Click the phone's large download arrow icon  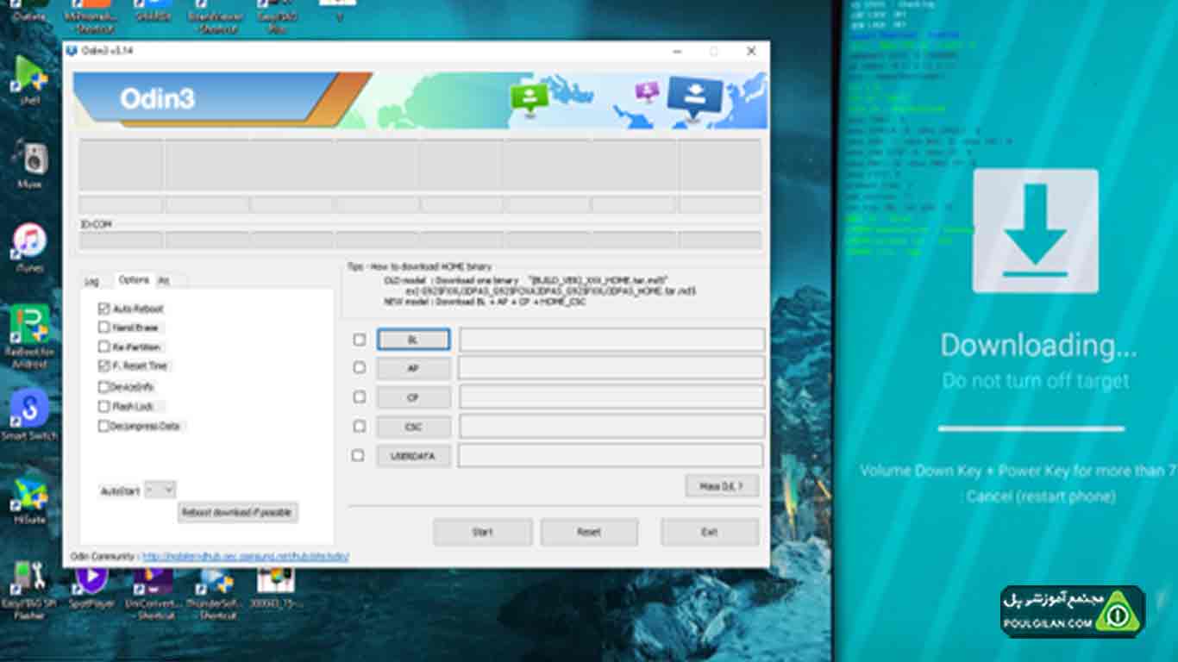click(x=1036, y=231)
